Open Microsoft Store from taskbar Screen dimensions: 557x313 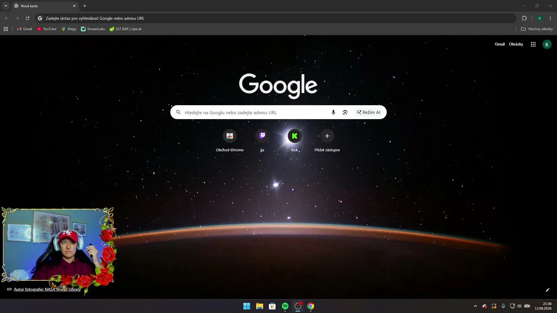[272, 306]
